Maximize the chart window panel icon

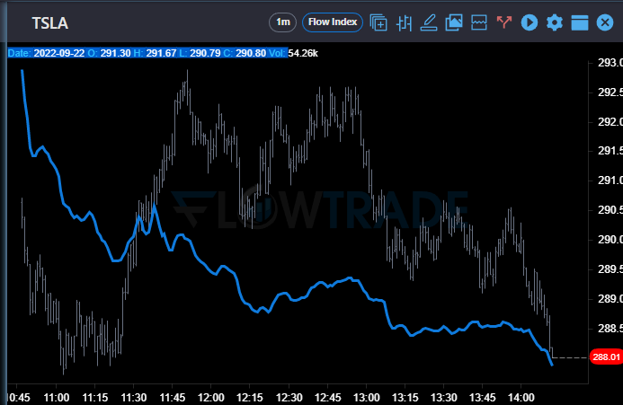pos(580,22)
